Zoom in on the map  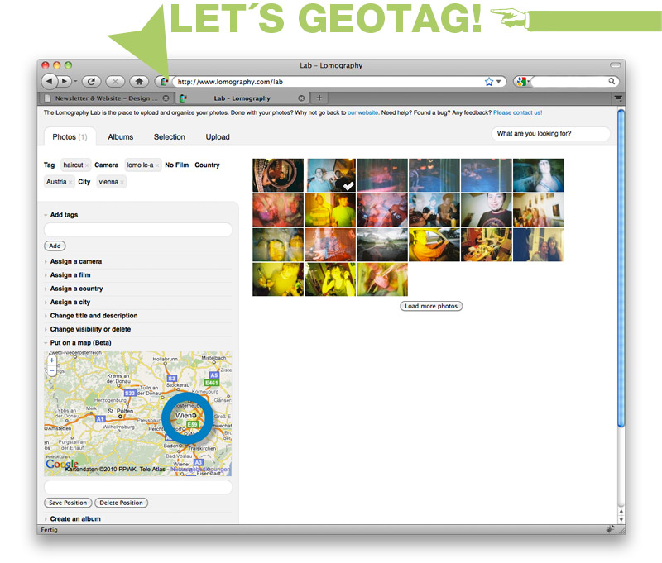point(51,360)
